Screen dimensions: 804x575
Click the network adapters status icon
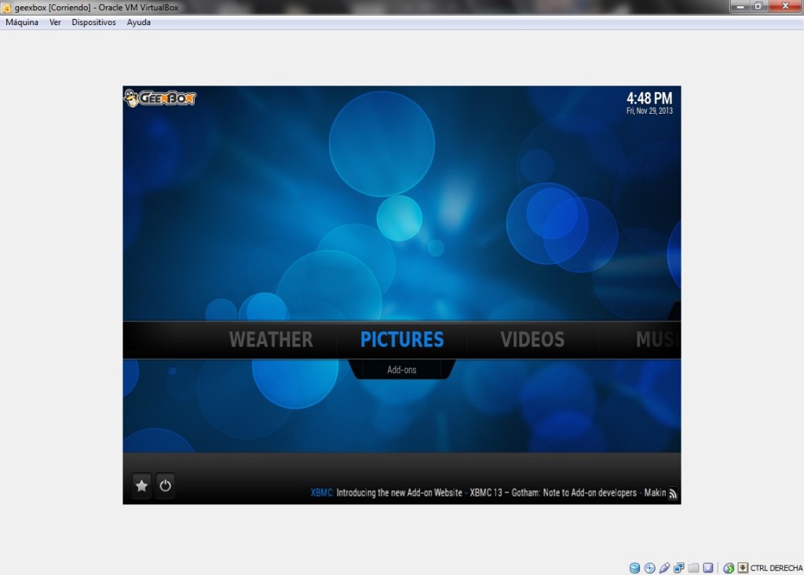pos(678,568)
